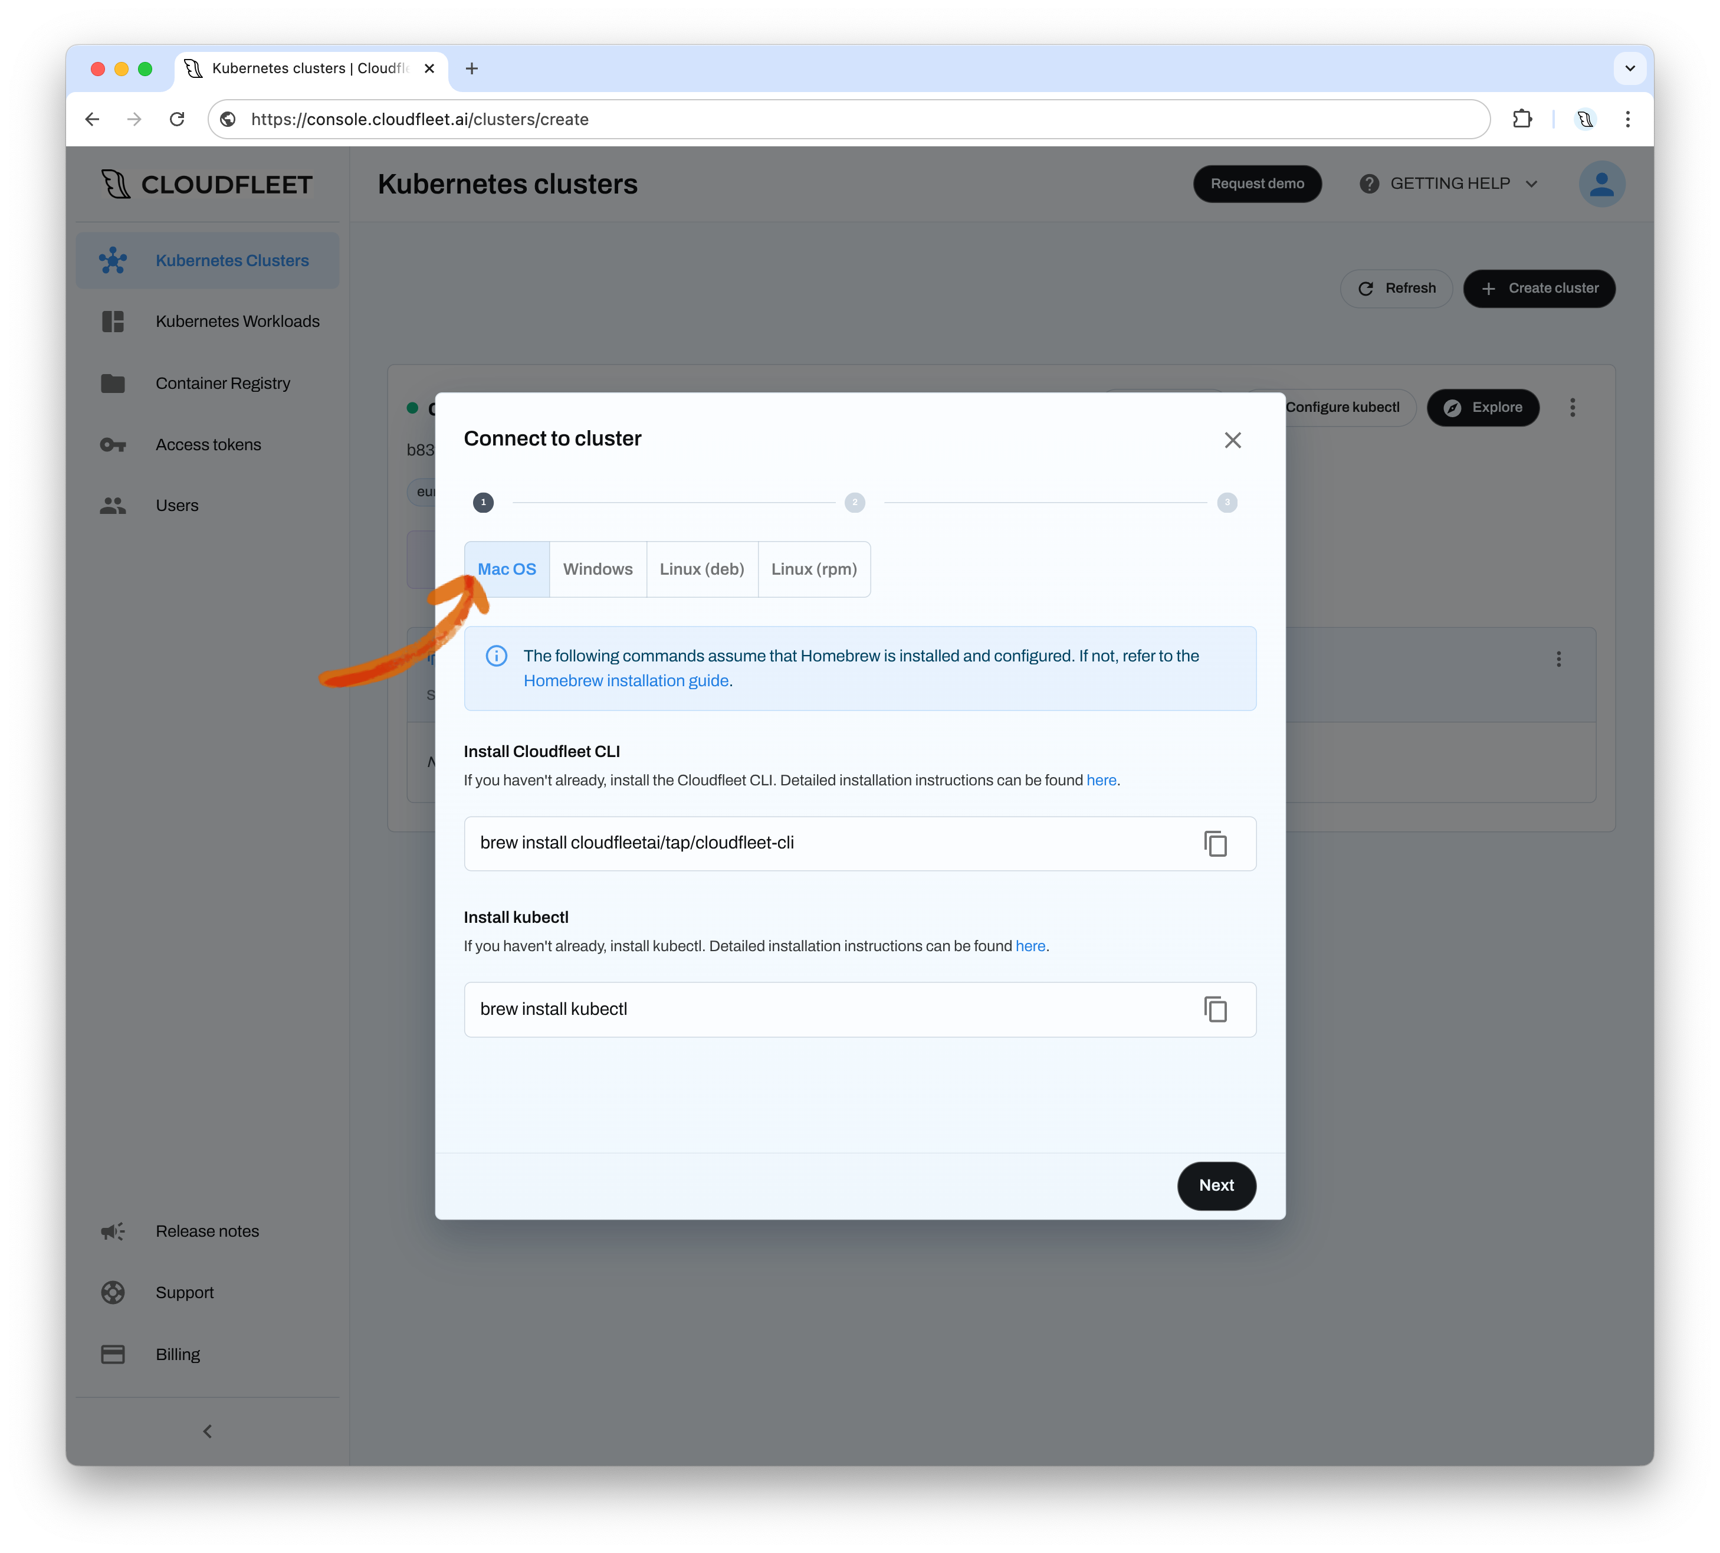Click the Support lifebuoy icon
1720x1553 pixels.
coord(113,1293)
